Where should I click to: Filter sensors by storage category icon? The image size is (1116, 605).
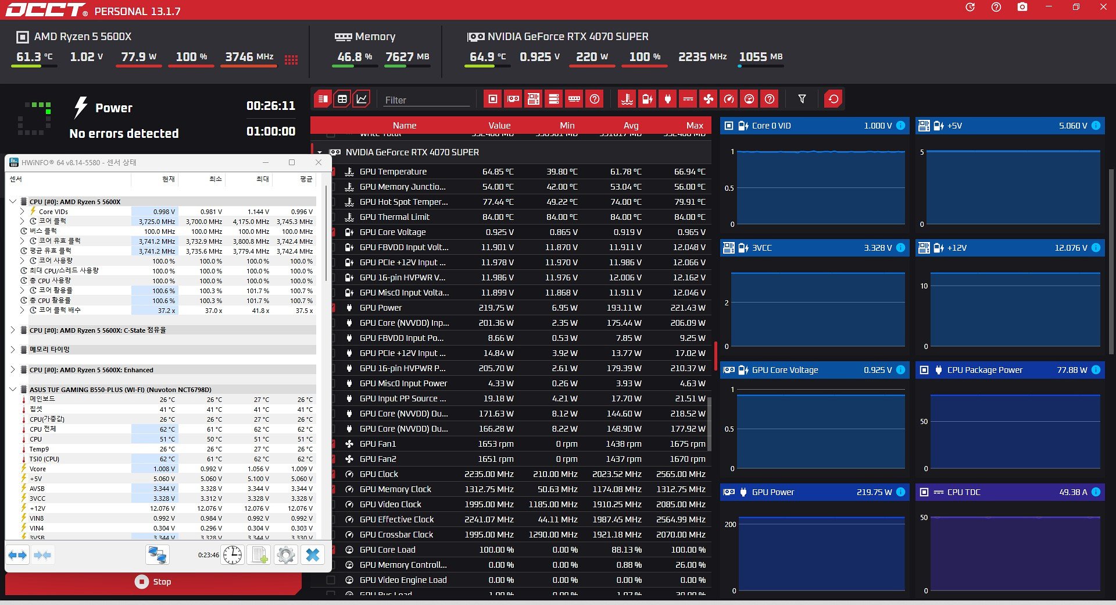(554, 99)
